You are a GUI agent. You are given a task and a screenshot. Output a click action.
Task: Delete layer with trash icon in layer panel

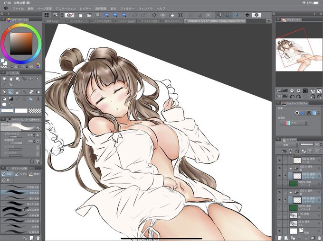click(x=319, y=238)
